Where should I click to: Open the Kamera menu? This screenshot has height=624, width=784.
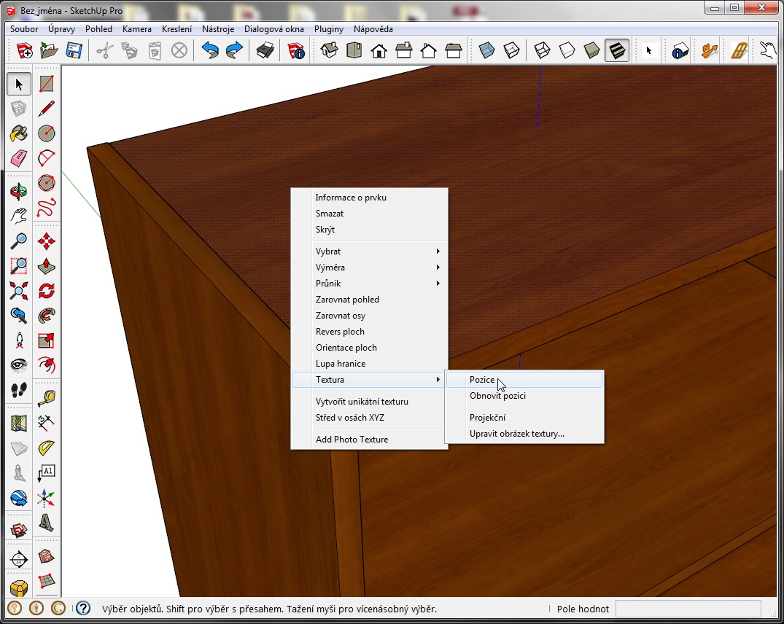point(137,29)
